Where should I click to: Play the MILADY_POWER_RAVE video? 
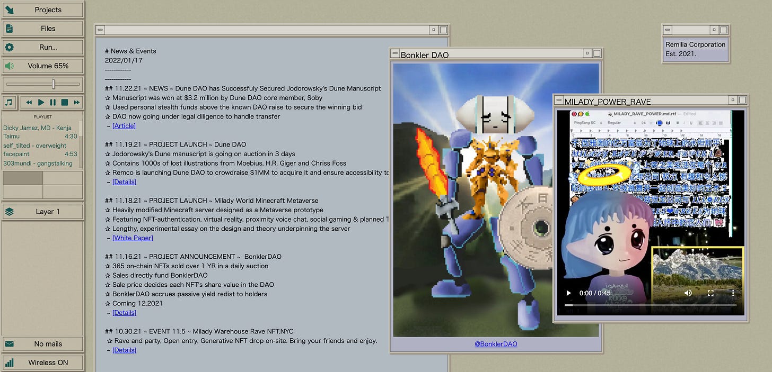click(x=568, y=293)
